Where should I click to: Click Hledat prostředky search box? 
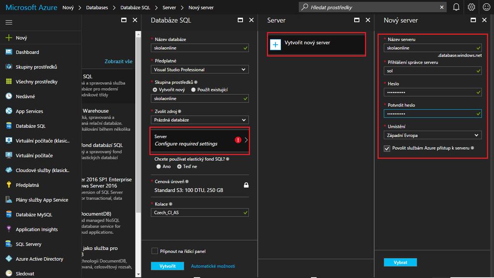point(372,7)
